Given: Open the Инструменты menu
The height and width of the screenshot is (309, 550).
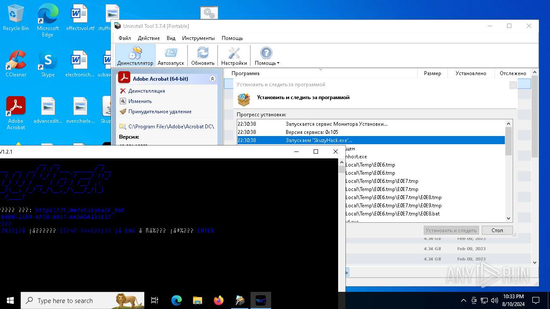Looking at the screenshot, I should point(198,38).
